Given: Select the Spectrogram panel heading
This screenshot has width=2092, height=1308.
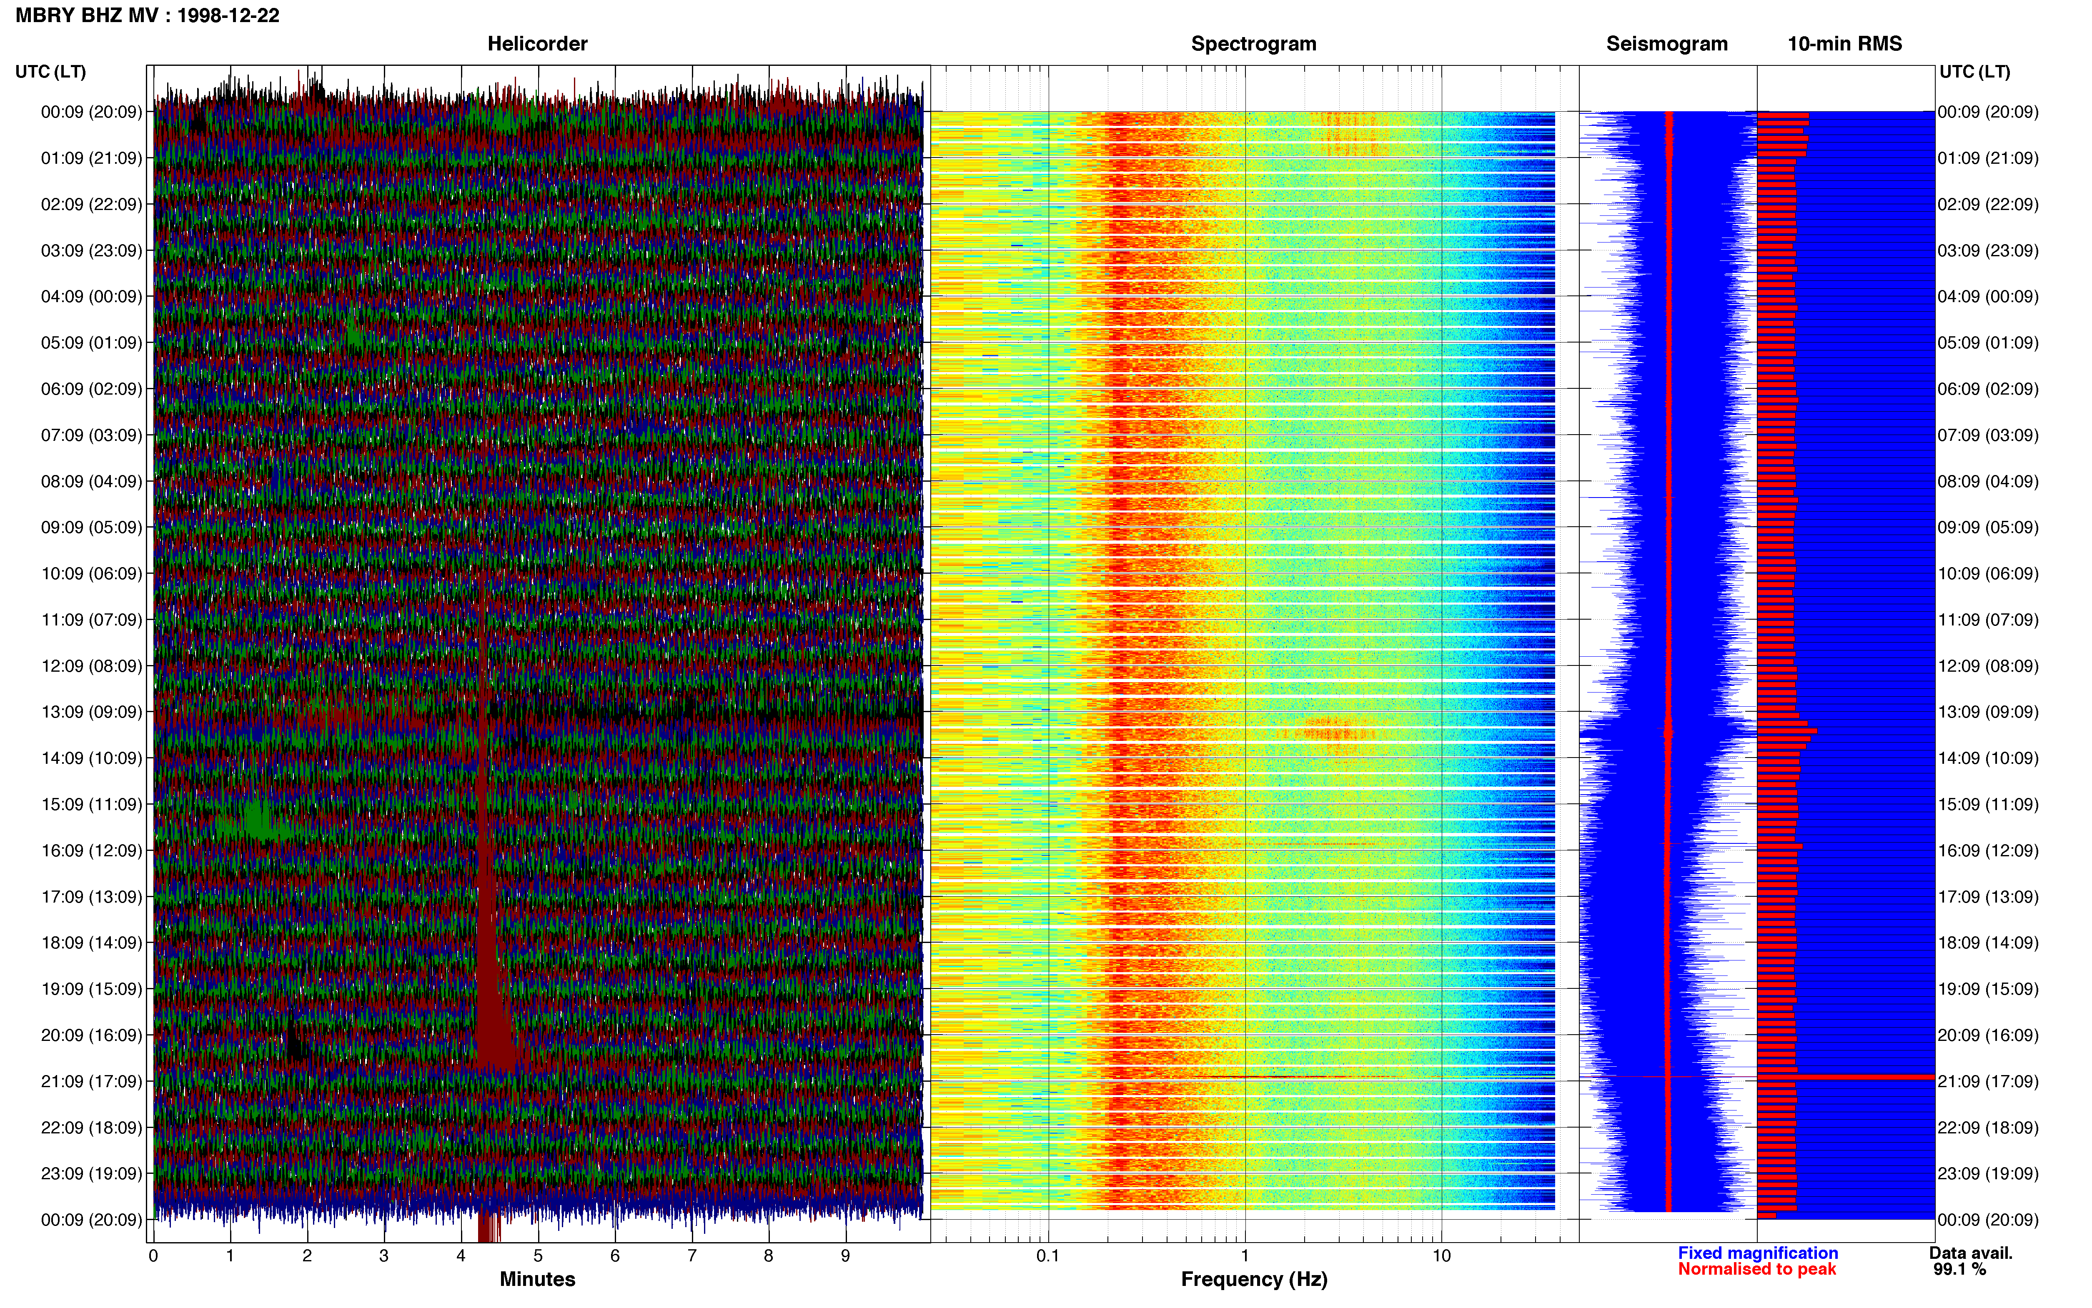Looking at the screenshot, I should click(1254, 44).
